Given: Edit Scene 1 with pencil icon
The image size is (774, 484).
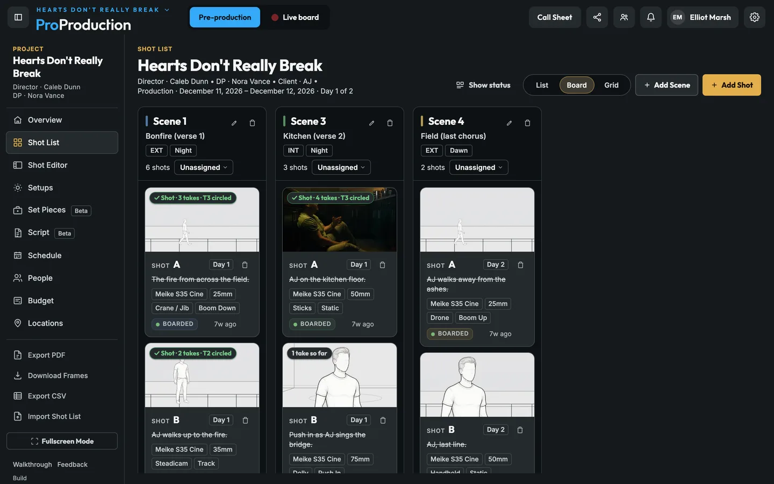Looking at the screenshot, I should coord(234,123).
